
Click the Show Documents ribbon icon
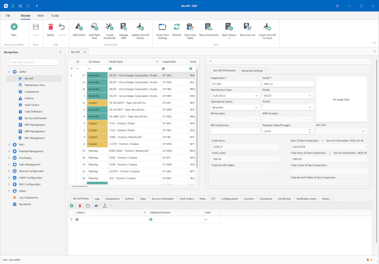click(x=208, y=28)
